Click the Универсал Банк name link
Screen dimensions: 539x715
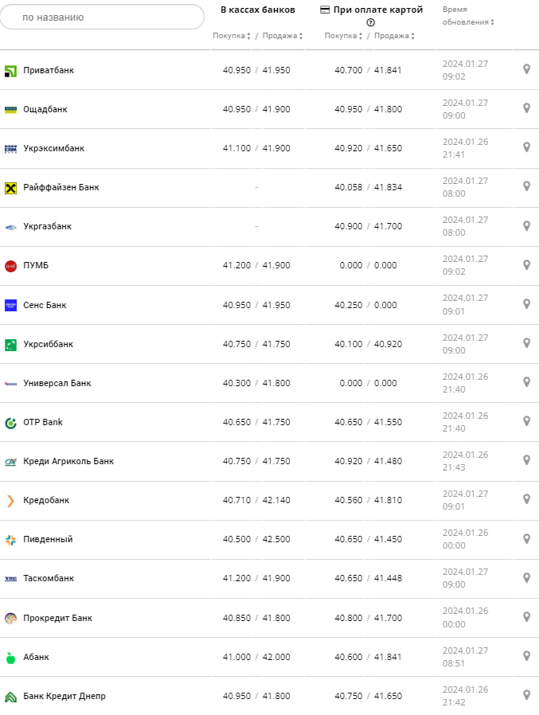coord(57,383)
